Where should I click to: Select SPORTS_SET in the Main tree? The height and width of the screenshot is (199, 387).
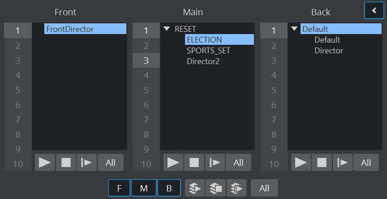coord(208,51)
